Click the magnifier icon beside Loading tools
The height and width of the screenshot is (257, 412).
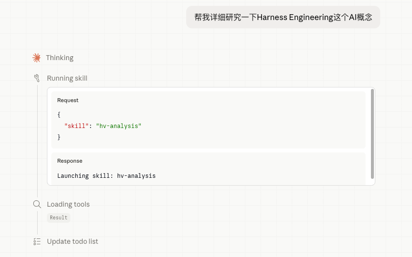pos(37,204)
